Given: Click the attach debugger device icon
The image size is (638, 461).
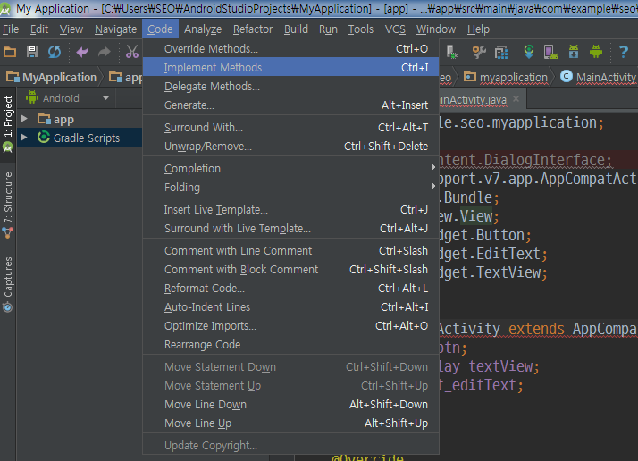Looking at the screenshot, I should pos(451,52).
